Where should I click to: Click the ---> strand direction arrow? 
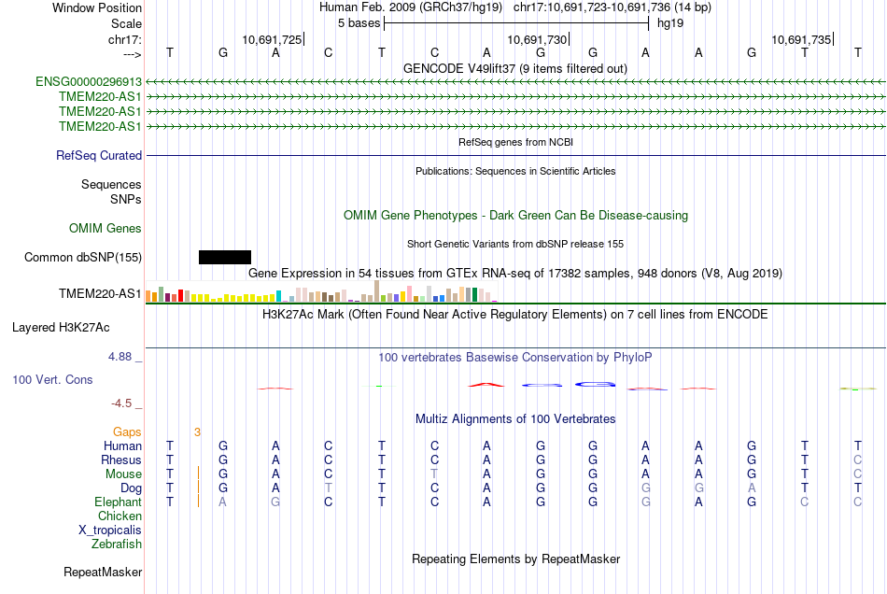[x=132, y=54]
